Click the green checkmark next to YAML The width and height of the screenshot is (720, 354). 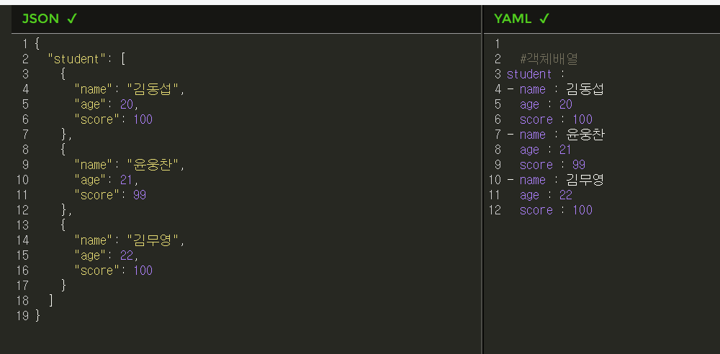[x=544, y=19]
